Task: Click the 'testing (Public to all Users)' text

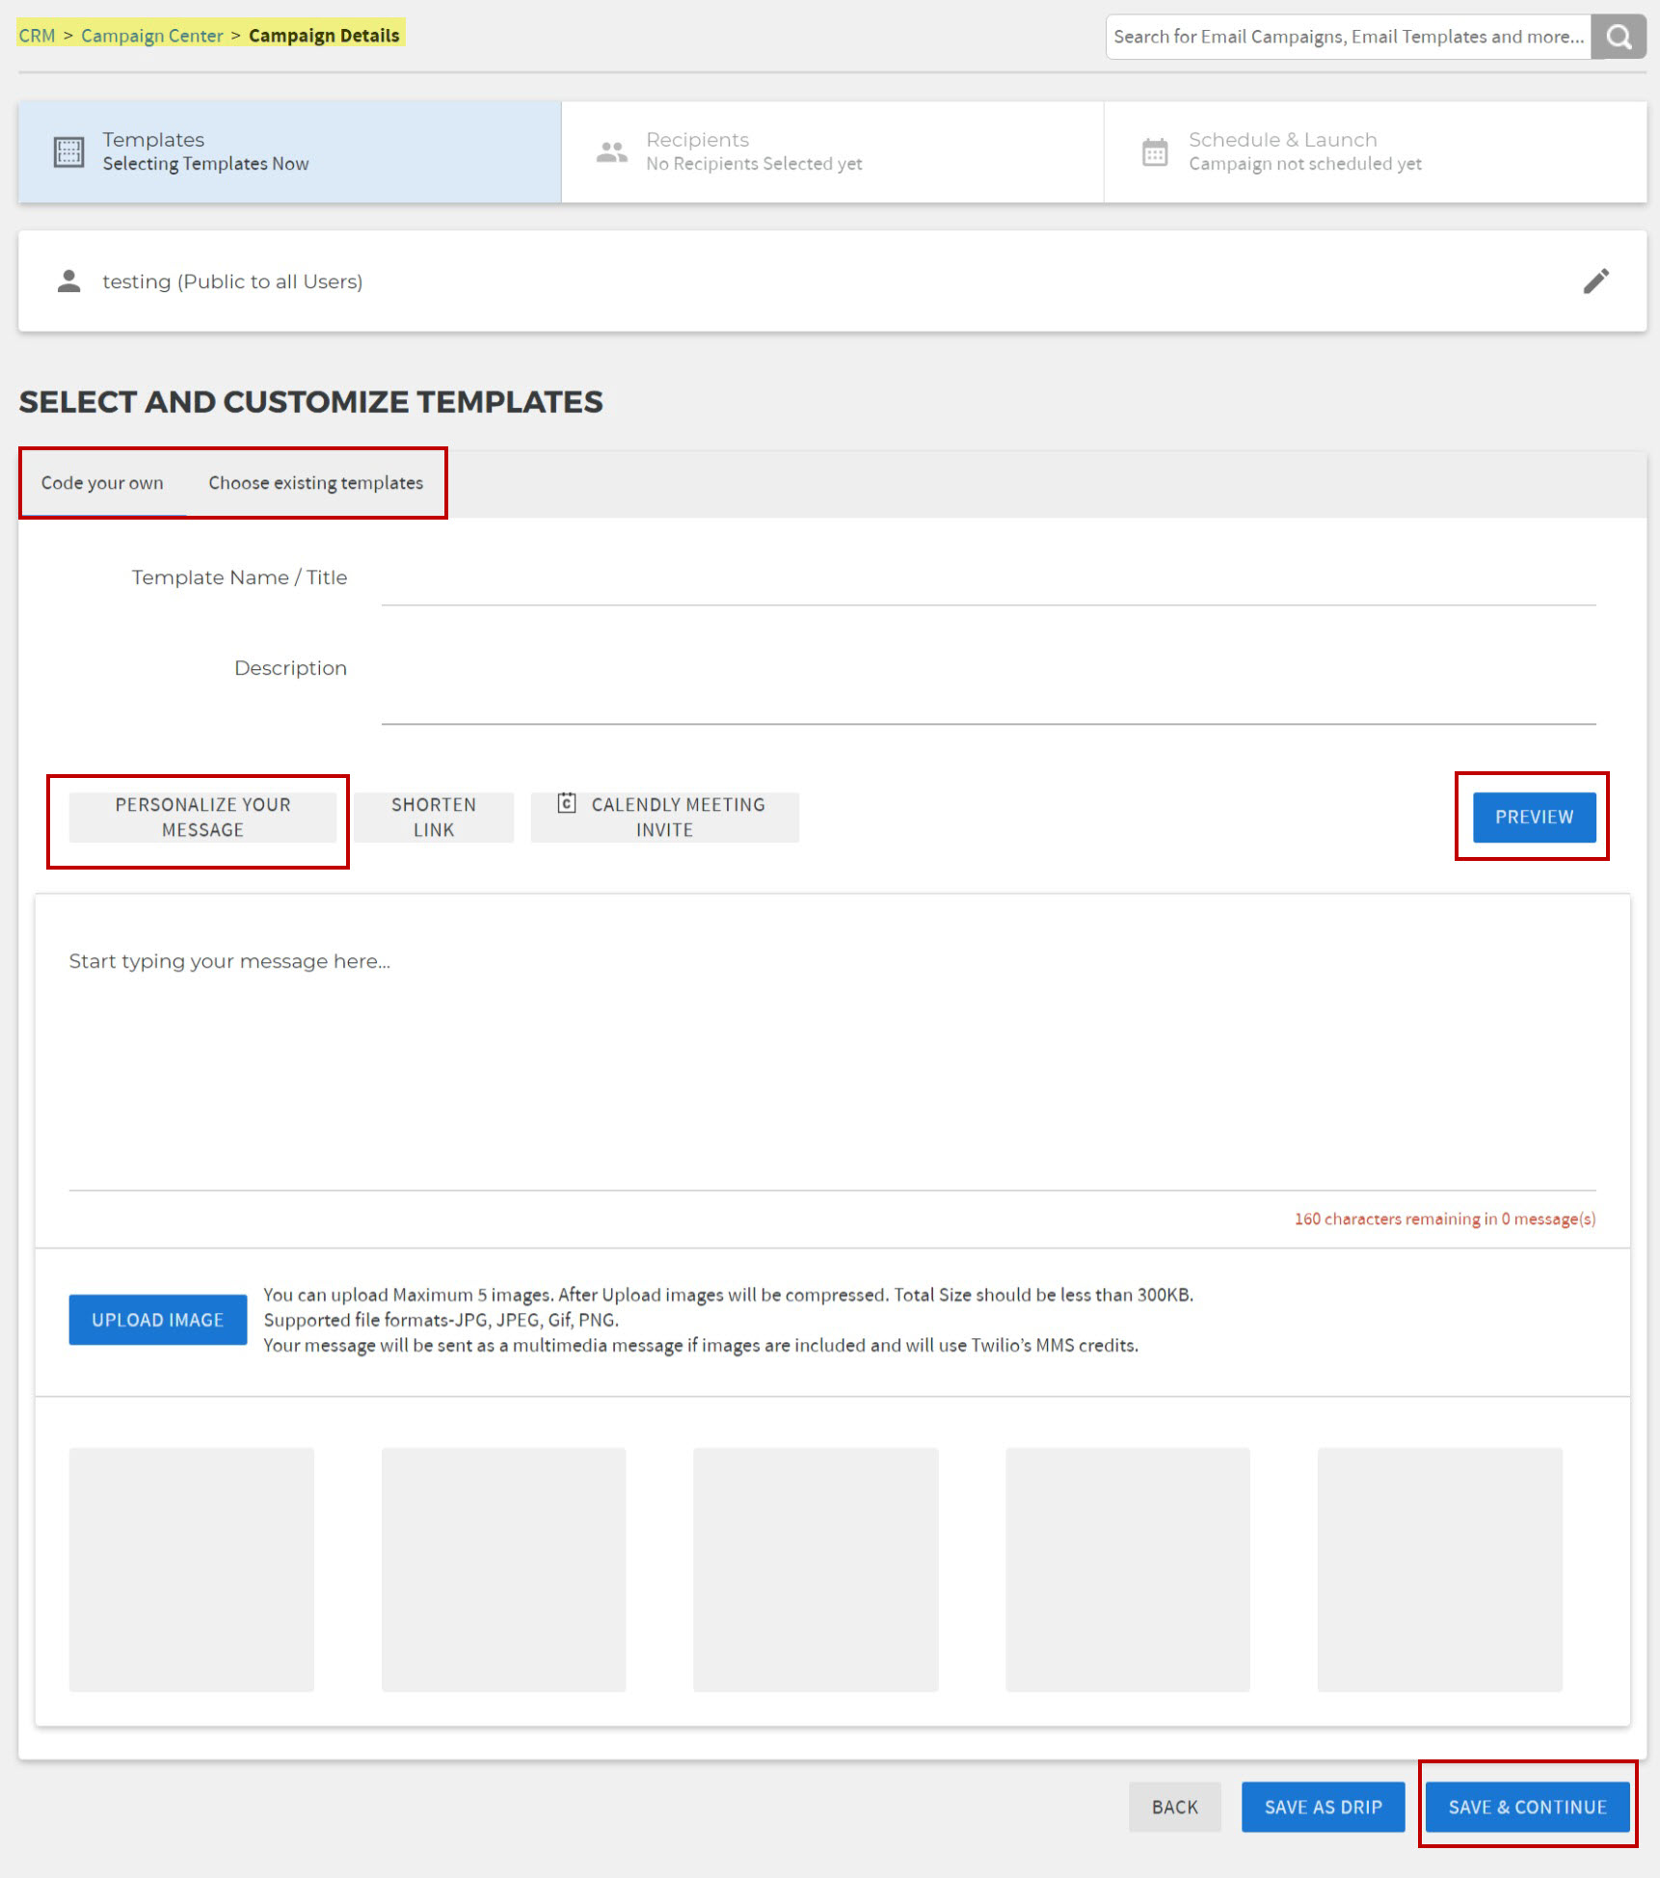Action: [232, 282]
